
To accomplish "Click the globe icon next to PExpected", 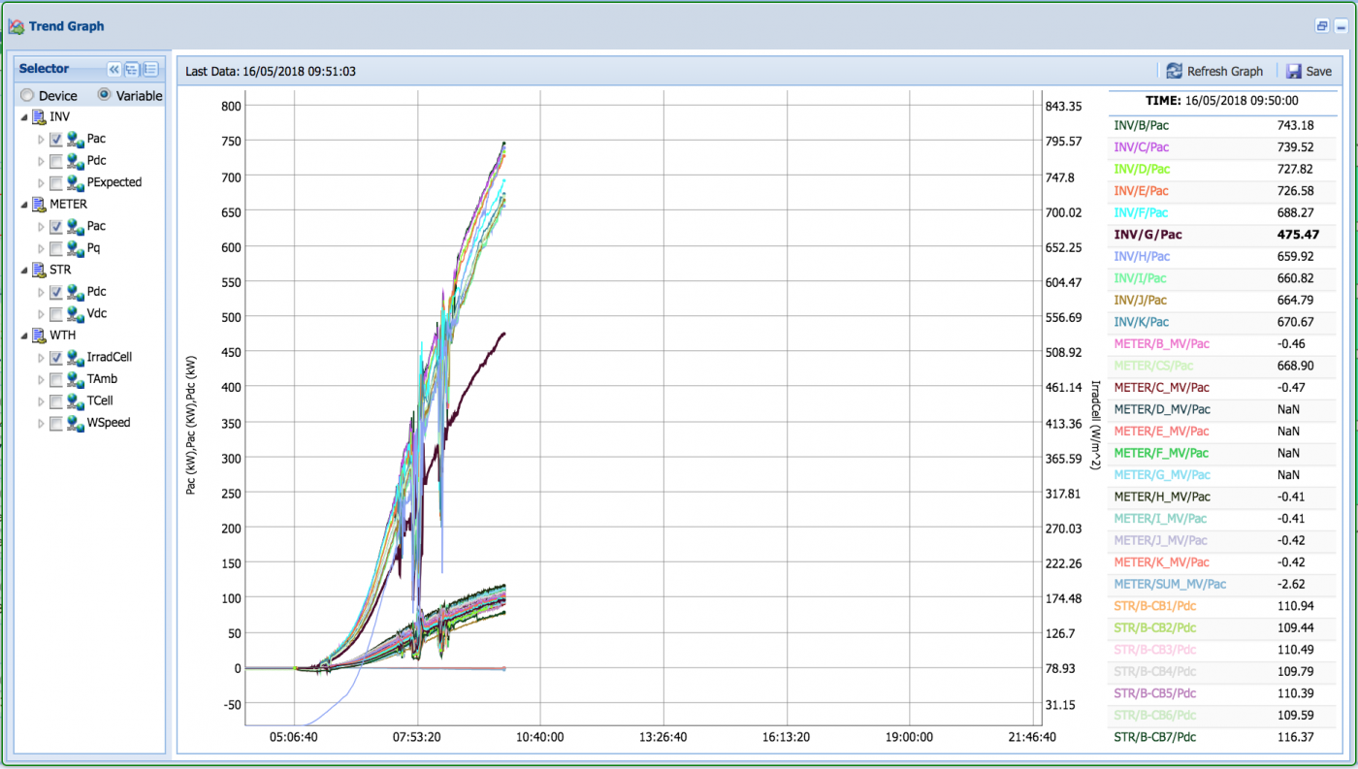I will 76,182.
